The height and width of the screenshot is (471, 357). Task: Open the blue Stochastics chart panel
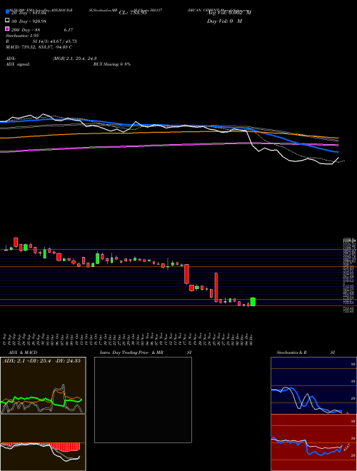(313, 385)
